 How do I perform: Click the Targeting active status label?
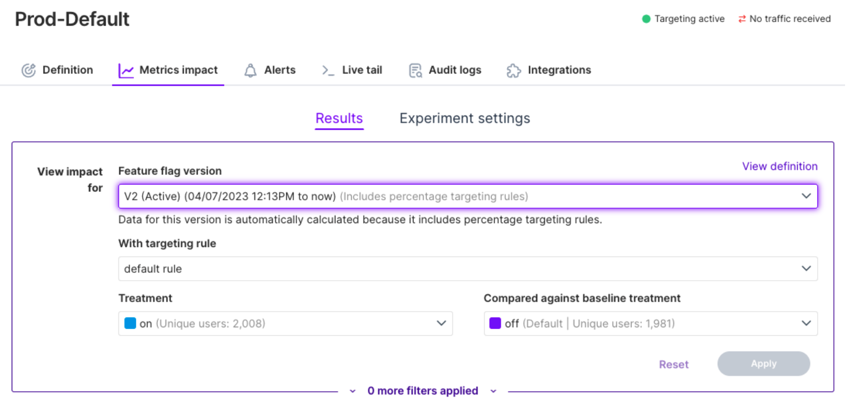(x=689, y=19)
